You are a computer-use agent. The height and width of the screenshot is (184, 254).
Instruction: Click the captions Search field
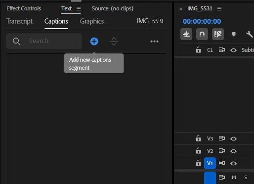(44, 41)
